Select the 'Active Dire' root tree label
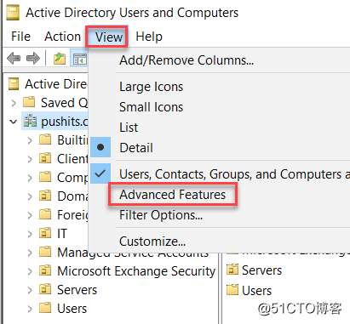 (56, 84)
